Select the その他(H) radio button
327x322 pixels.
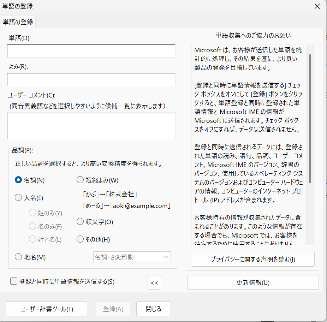pyautogui.click(x=80, y=239)
